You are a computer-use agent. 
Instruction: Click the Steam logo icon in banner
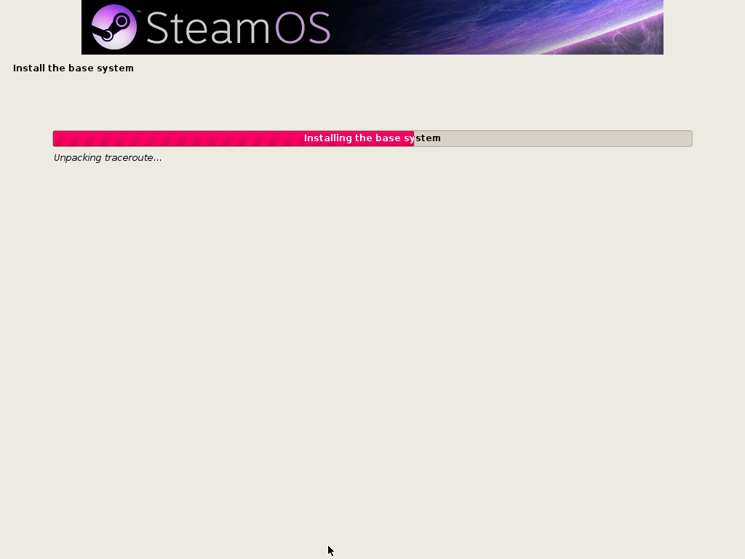(114, 27)
